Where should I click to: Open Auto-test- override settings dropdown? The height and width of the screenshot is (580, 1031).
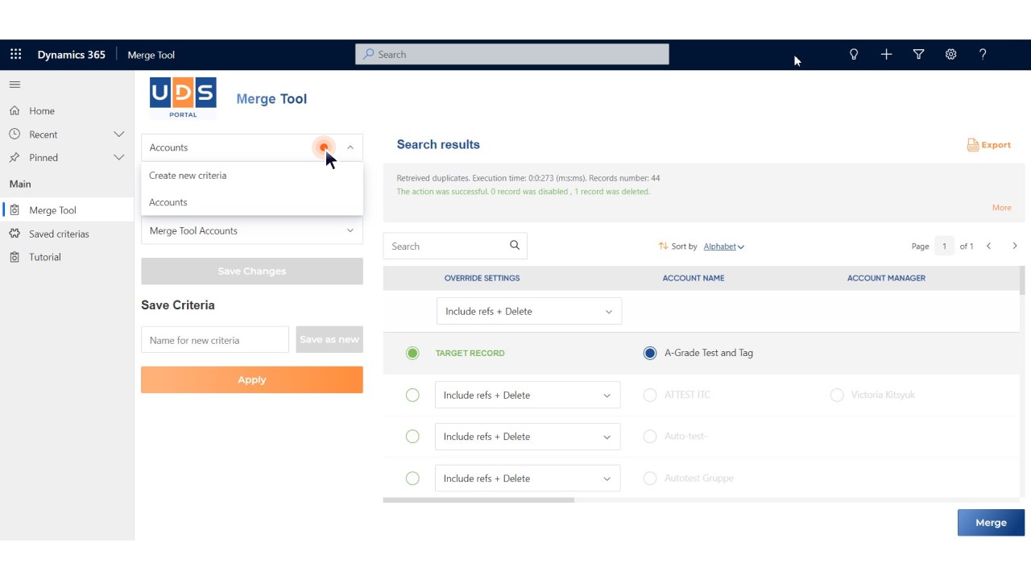[528, 437]
